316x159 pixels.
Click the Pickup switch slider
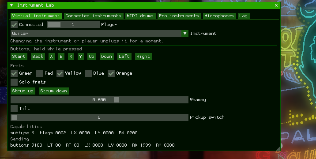[x=99, y=117]
